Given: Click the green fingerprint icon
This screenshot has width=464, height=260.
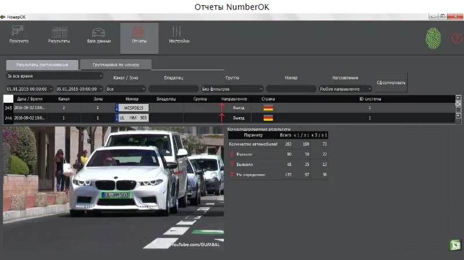Looking at the screenshot, I should pyautogui.click(x=433, y=38).
